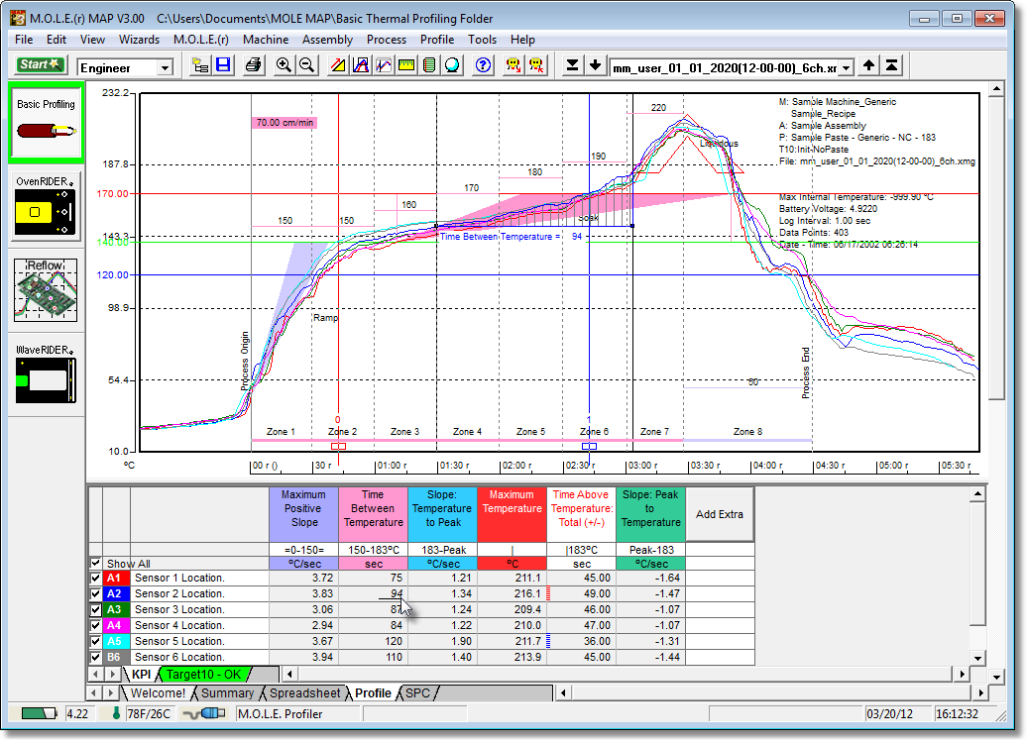Switch to the Spreadsheet tab
1027x742 pixels.
305,692
